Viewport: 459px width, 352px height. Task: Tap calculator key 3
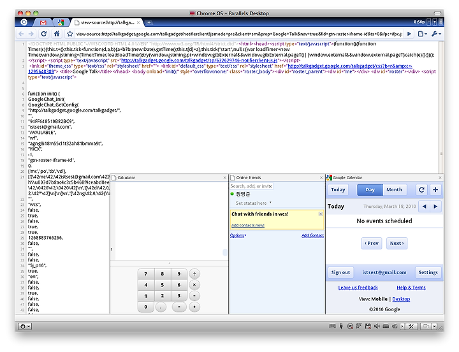(179, 296)
